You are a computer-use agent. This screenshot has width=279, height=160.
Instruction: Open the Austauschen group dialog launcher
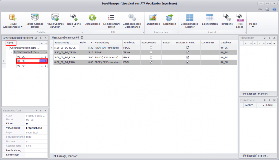178,33
